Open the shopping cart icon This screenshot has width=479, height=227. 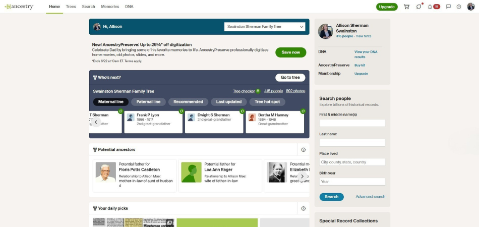(x=406, y=7)
